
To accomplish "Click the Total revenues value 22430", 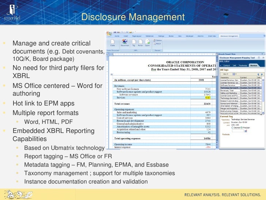I will coord(207,104).
